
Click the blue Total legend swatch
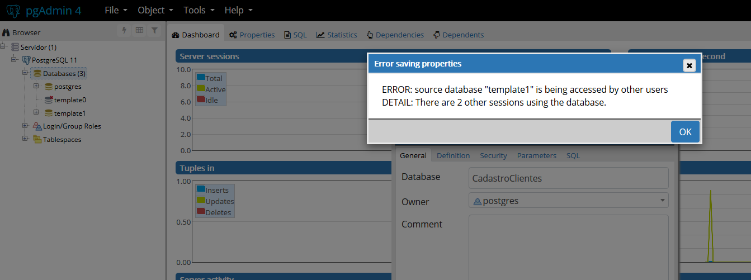pos(201,78)
